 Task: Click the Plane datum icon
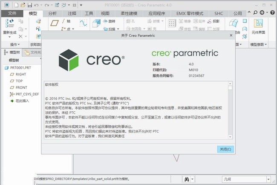55,23
